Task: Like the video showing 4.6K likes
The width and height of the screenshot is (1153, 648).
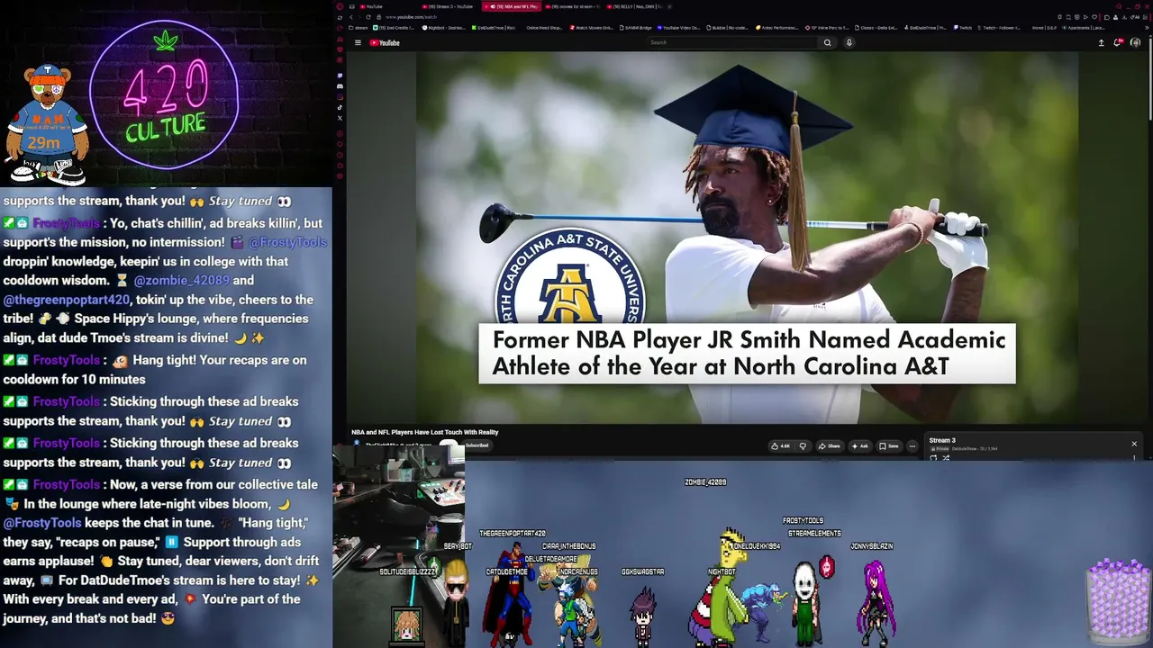Action: (779, 446)
